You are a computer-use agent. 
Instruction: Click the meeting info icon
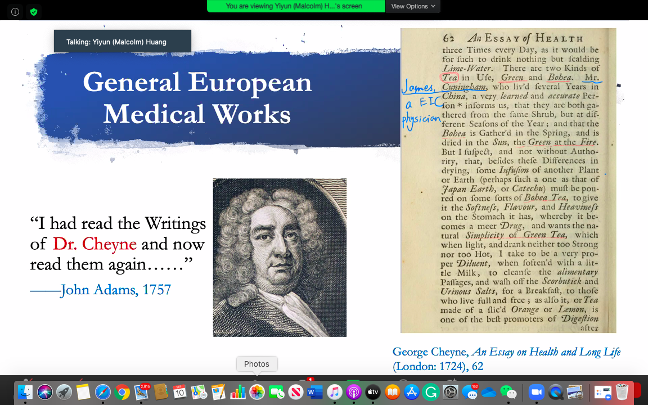pyautogui.click(x=15, y=12)
